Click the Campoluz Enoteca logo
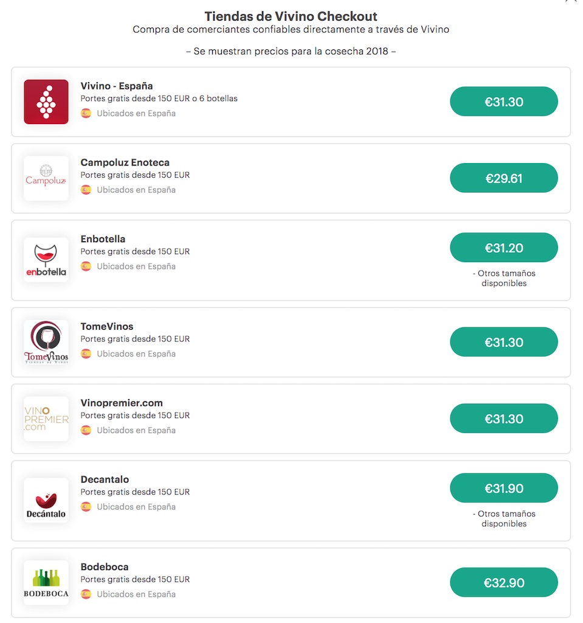The width and height of the screenshot is (583, 623). pos(46,178)
